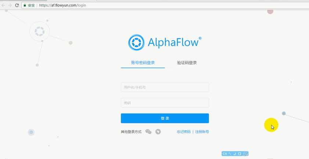Switch to 验证码登录 tab

(187, 63)
